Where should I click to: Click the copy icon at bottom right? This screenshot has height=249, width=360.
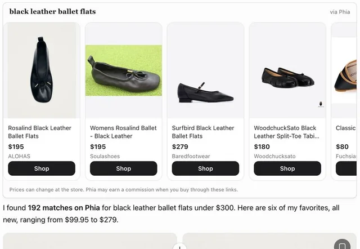[342, 244]
